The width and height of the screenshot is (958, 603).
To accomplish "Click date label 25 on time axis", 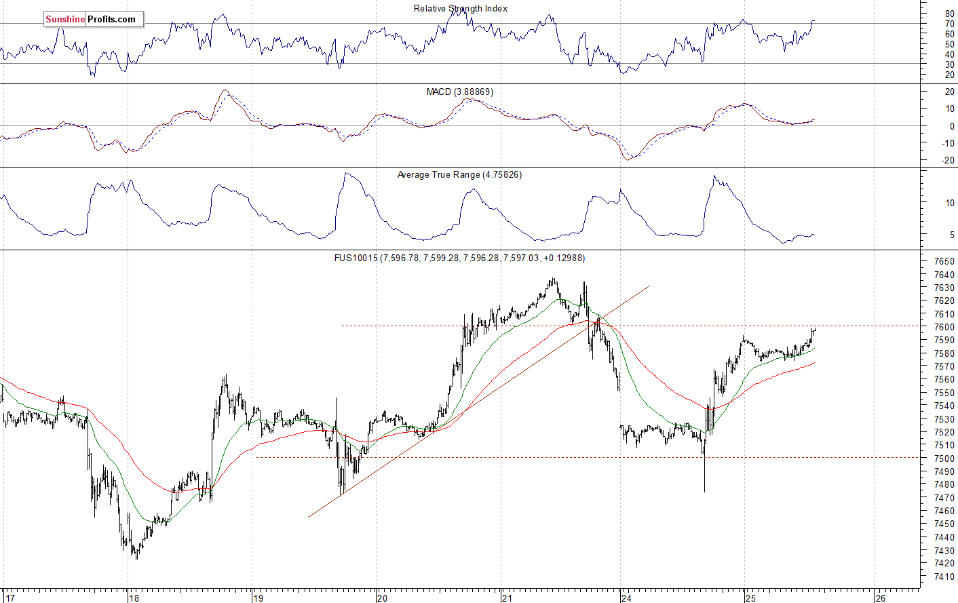I will (x=750, y=598).
